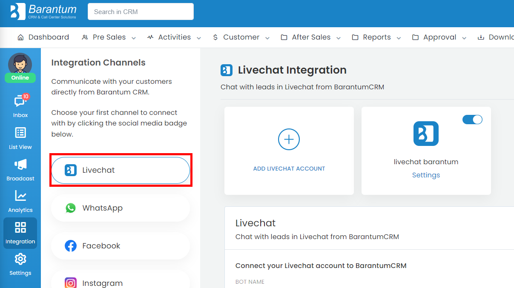Expand the Customer dropdown chevron
This screenshot has height=288, width=514.
coord(267,38)
